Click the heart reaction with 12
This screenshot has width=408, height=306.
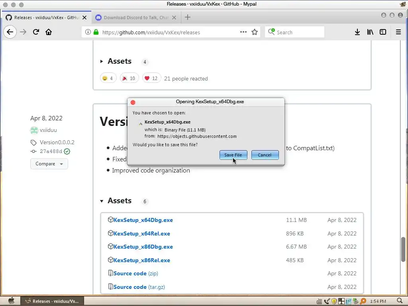(x=151, y=78)
